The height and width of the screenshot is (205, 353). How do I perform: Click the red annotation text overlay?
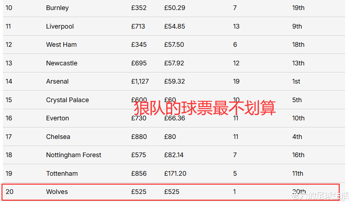tap(205, 107)
